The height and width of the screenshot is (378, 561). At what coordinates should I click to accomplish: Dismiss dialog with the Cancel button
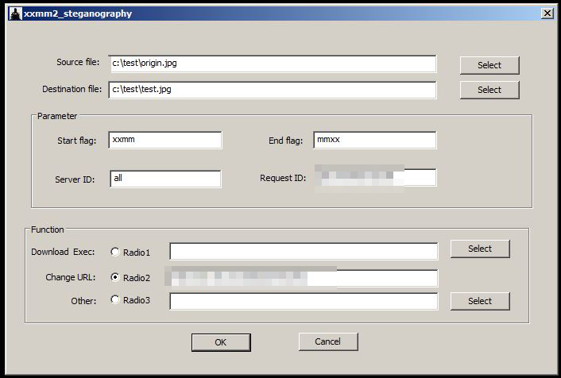pos(328,341)
